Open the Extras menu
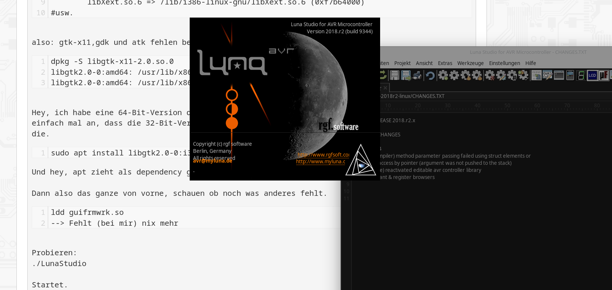The image size is (612, 290). (445, 63)
